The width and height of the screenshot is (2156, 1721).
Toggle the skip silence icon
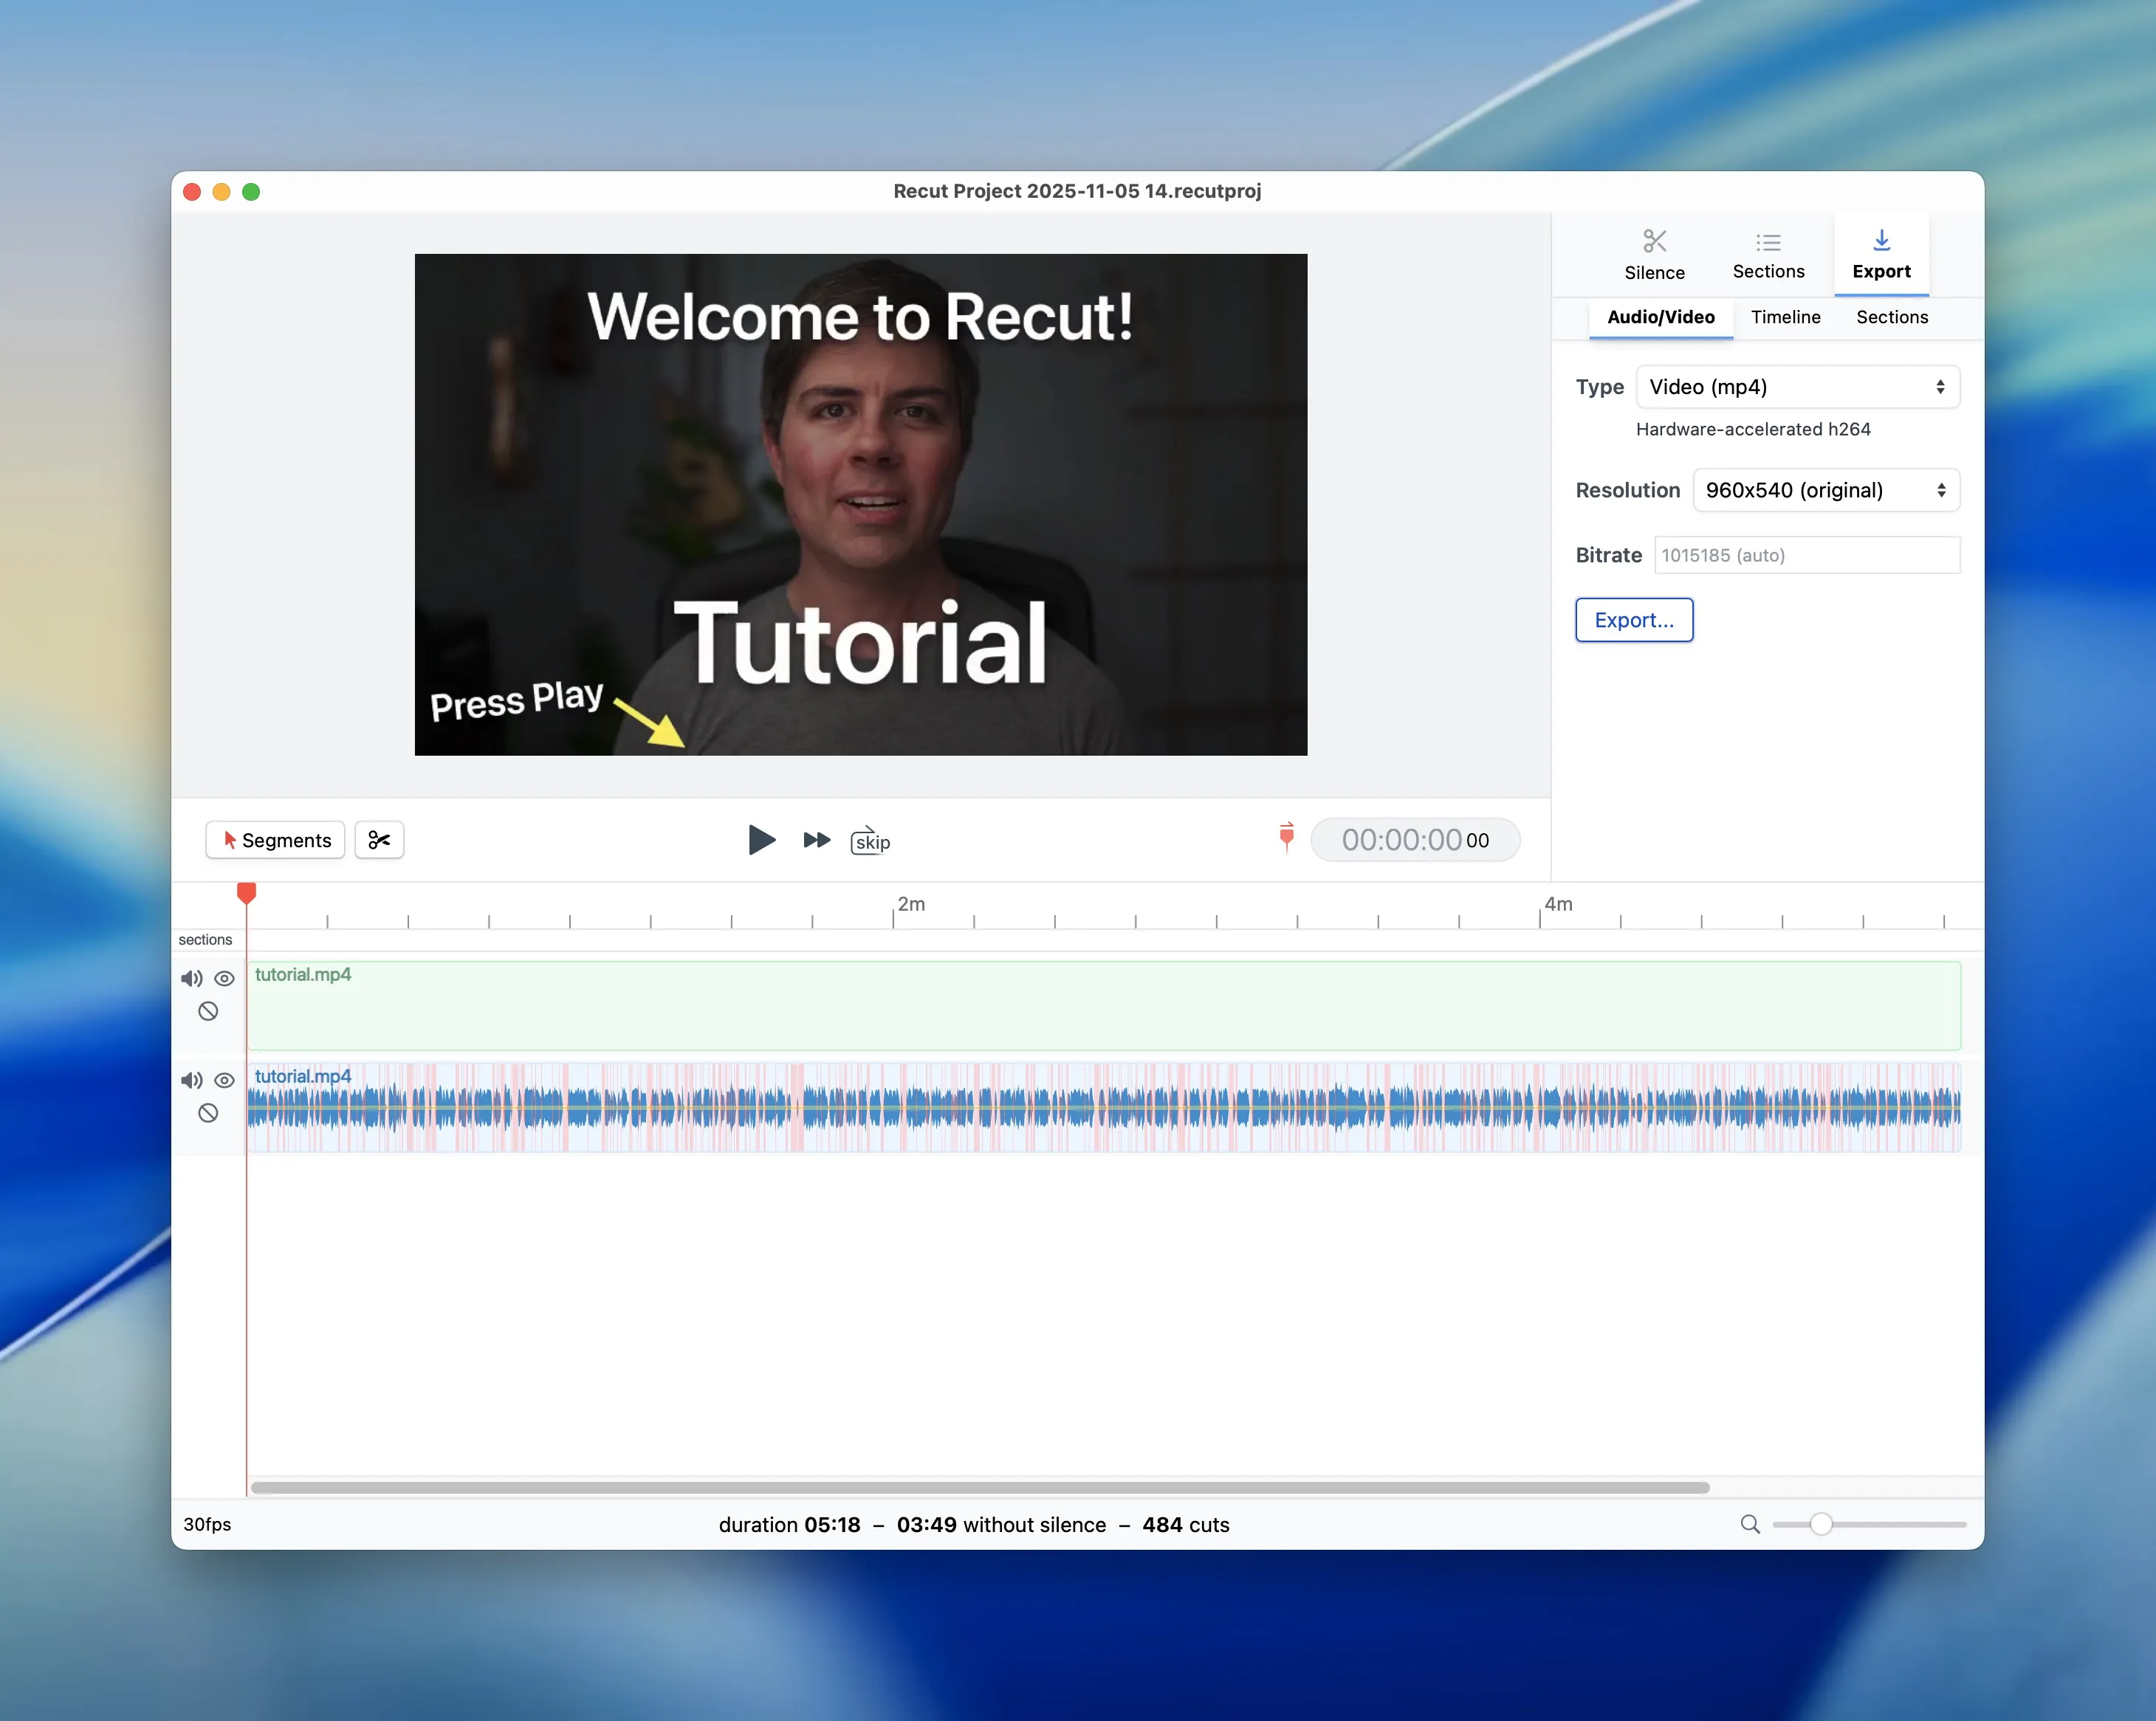pos(870,841)
